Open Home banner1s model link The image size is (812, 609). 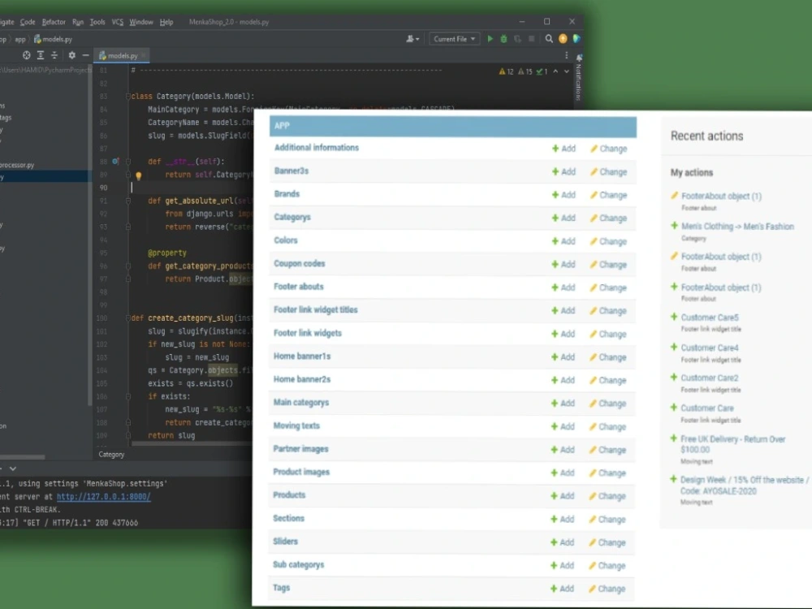coord(302,356)
